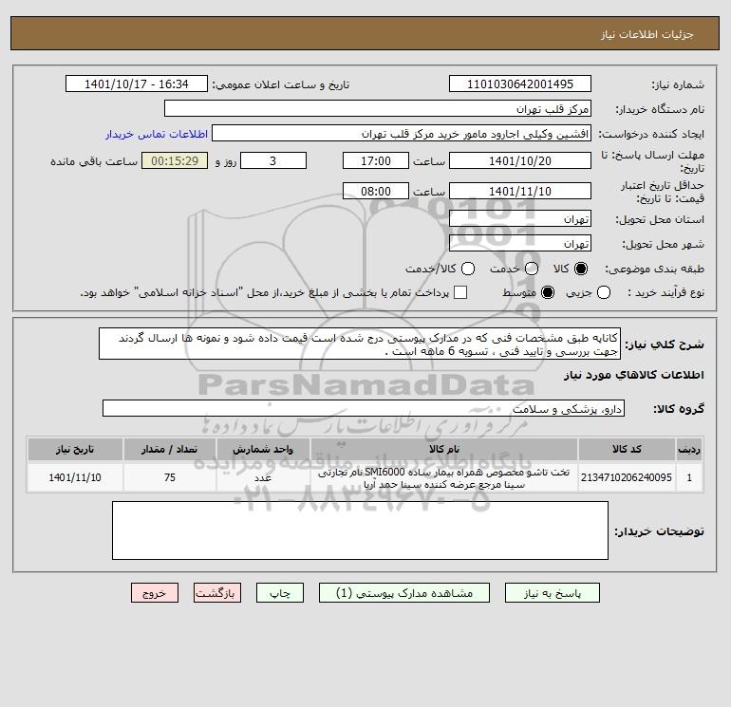Click the price validity date 1401/11/10 field
The height and width of the screenshot is (707, 731).
(520, 191)
